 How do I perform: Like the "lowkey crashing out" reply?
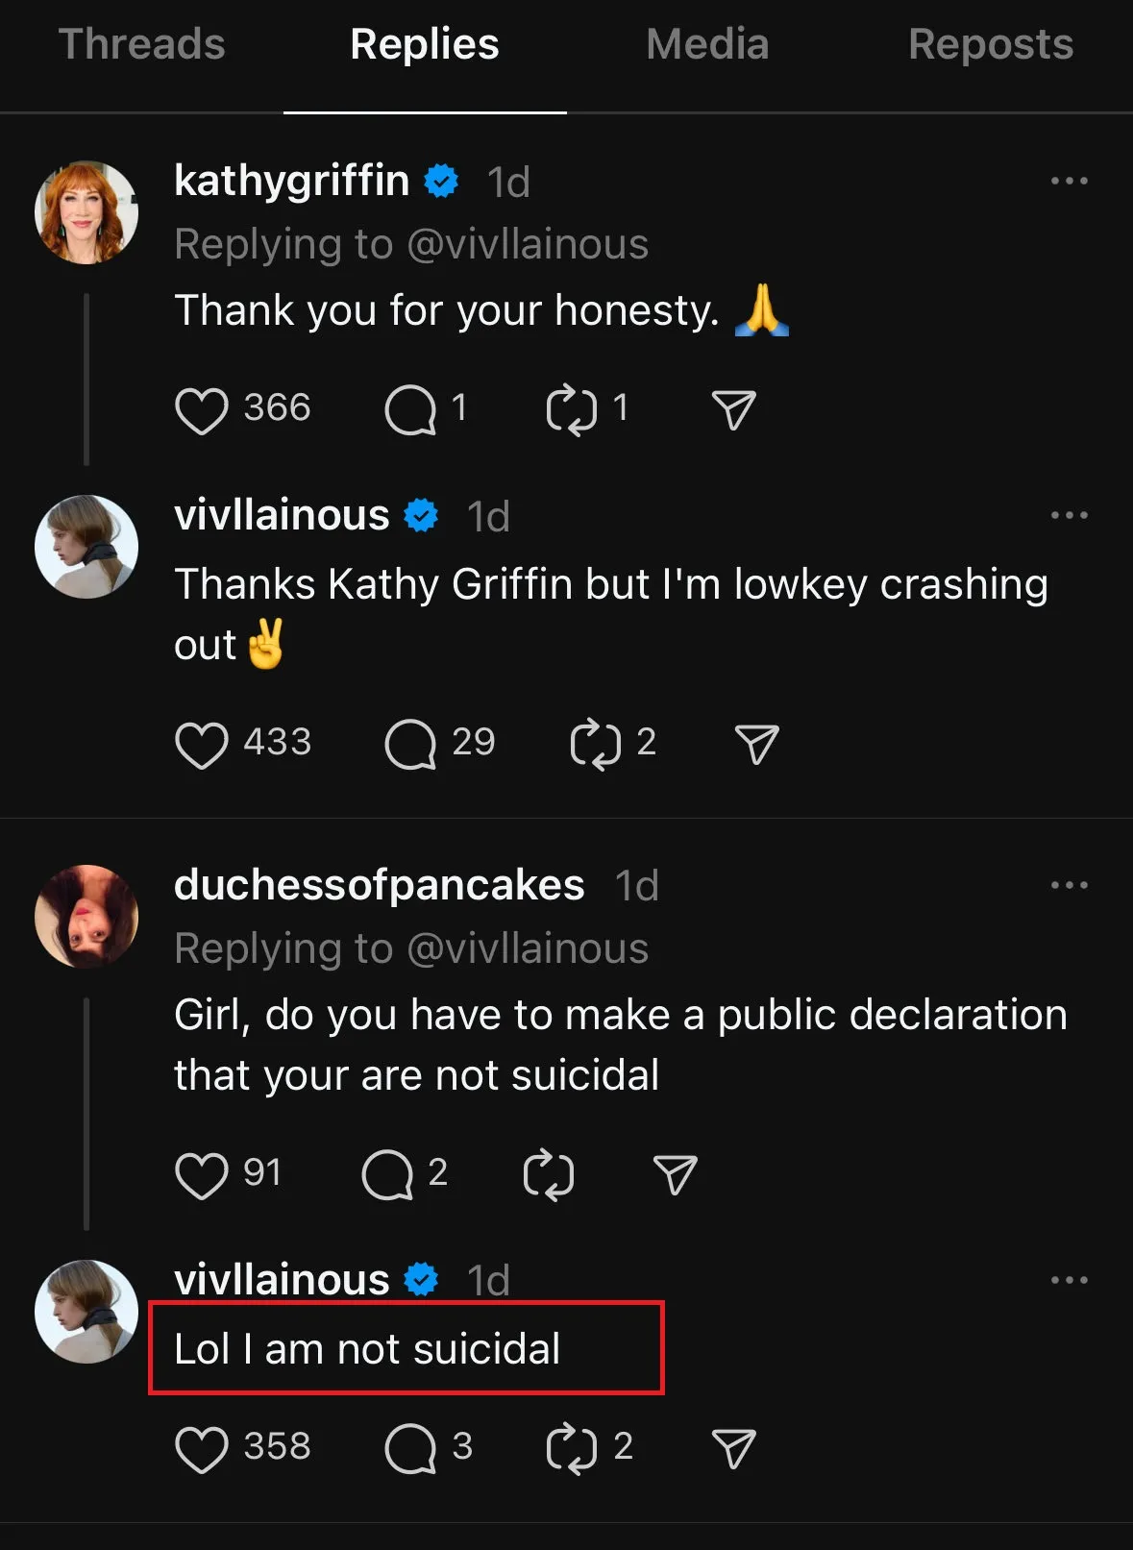(202, 745)
